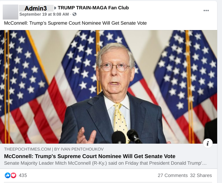The width and height of the screenshot is (222, 183).
Task: Click the bold article headline below the image
Action: click(90, 156)
